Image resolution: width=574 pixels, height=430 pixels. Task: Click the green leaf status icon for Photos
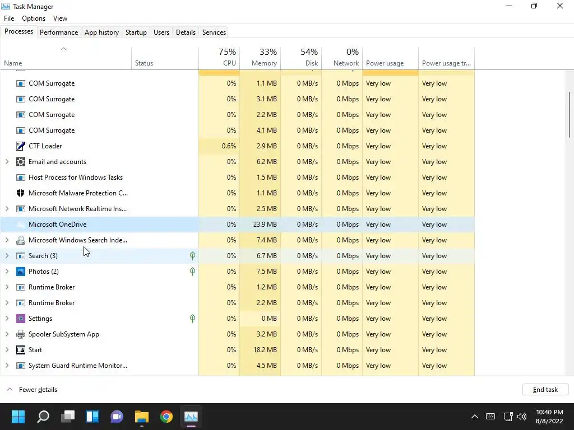click(192, 272)
